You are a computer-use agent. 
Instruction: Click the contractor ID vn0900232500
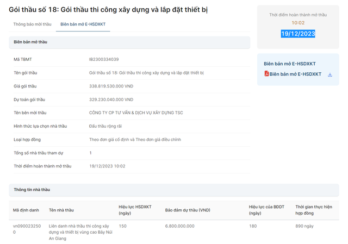tap(27, 228)
